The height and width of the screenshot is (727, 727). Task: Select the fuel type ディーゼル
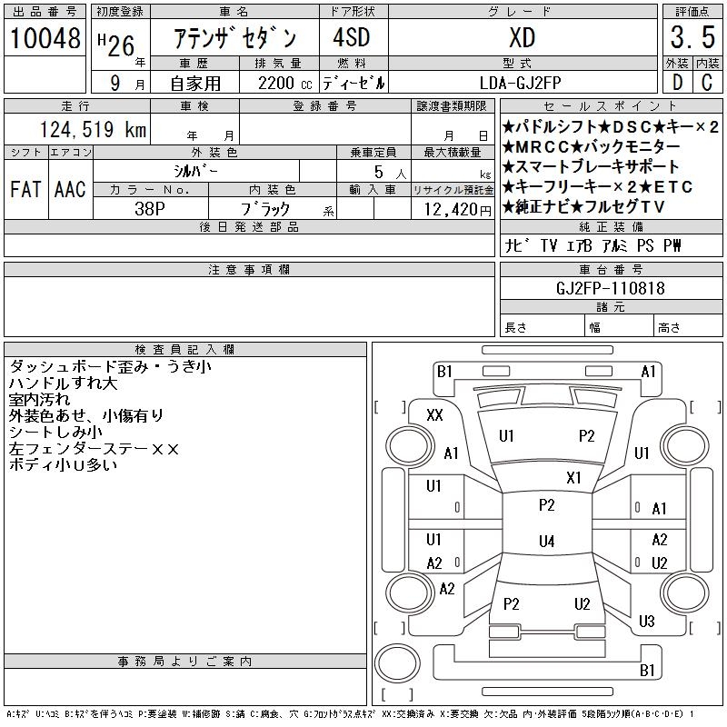pyautogui.click(x=354, y=84)
